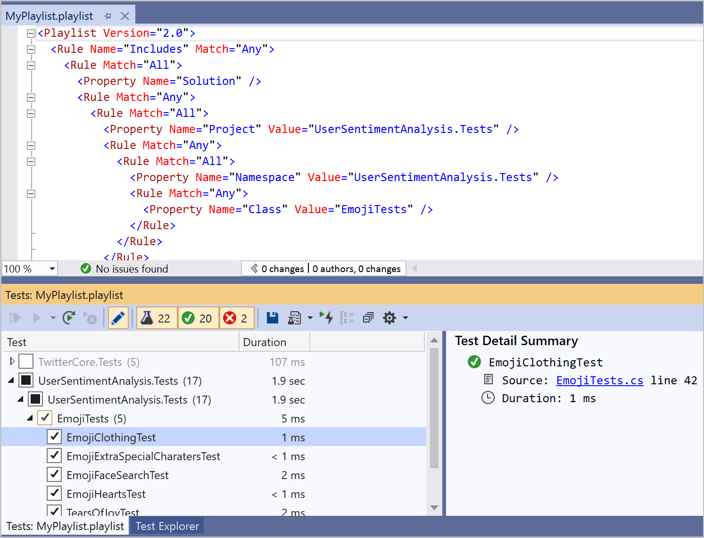Click the horizontal scroll left arrow
This screenshot has width=704, height=538.
(414, 268)
